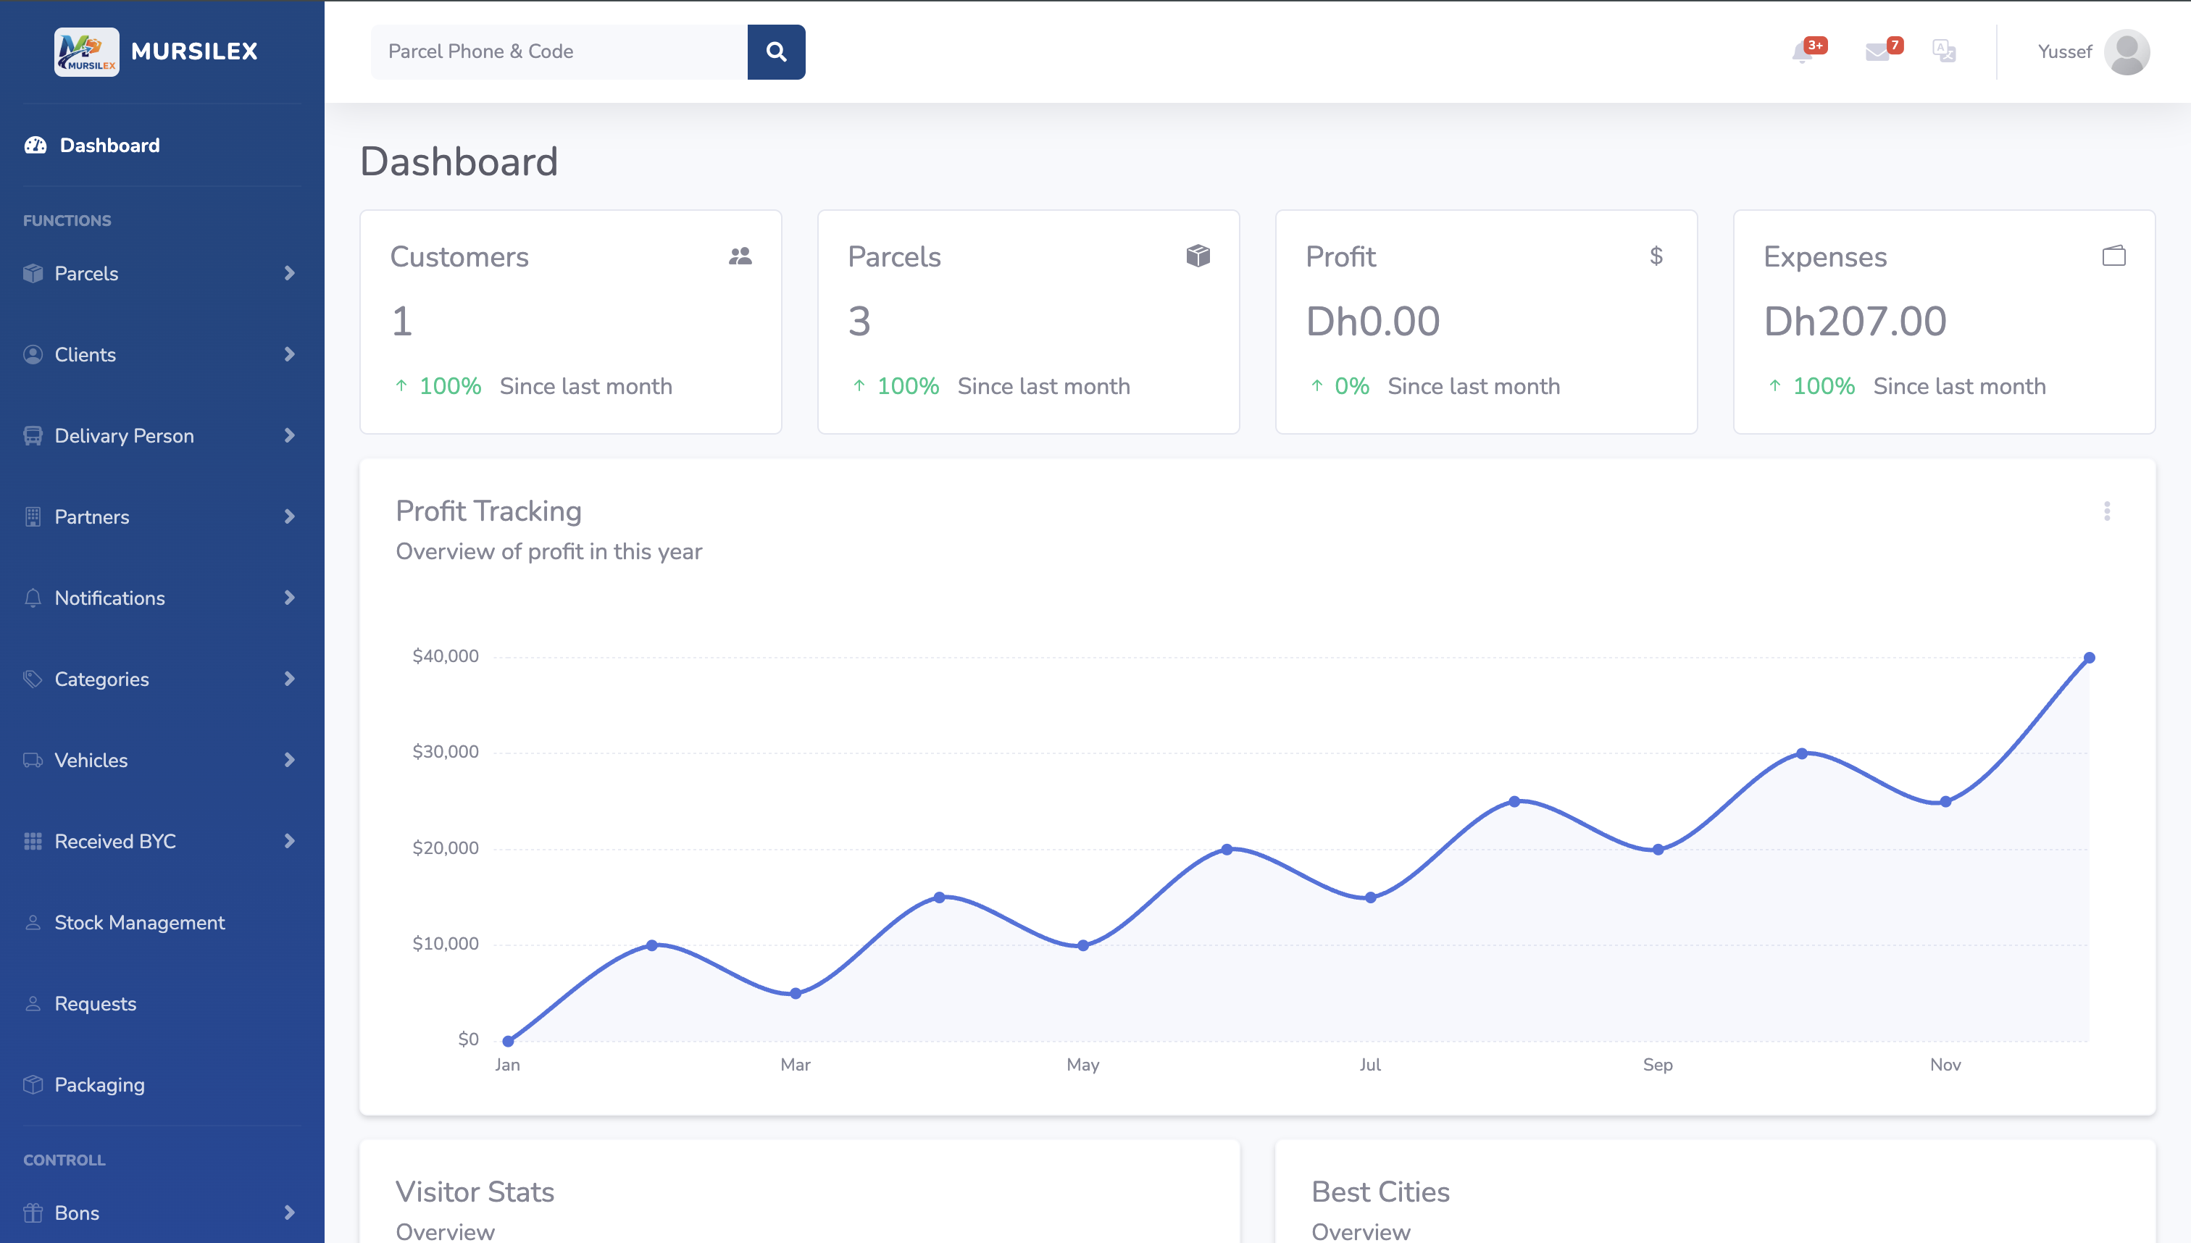Click the Requests person icon

[33, 1004]
